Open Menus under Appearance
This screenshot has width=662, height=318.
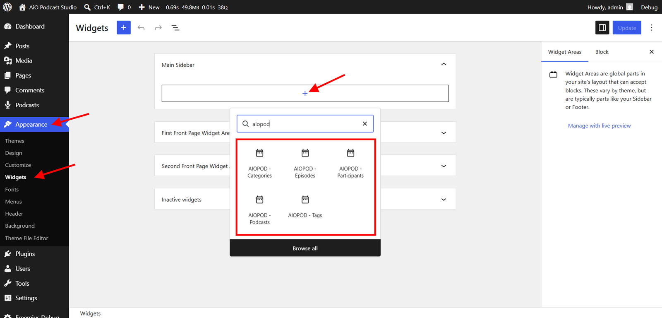click(x=14, y=202)
